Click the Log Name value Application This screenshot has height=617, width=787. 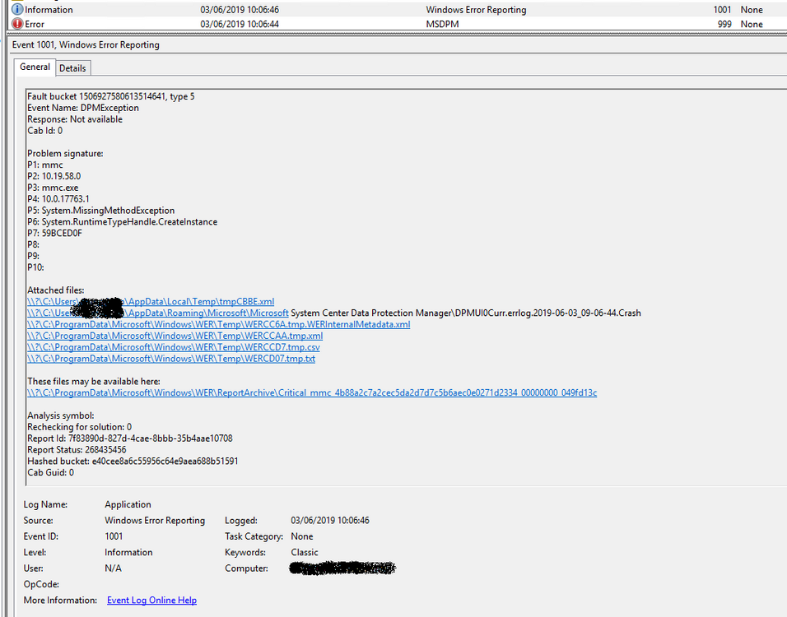coord(128,504)
